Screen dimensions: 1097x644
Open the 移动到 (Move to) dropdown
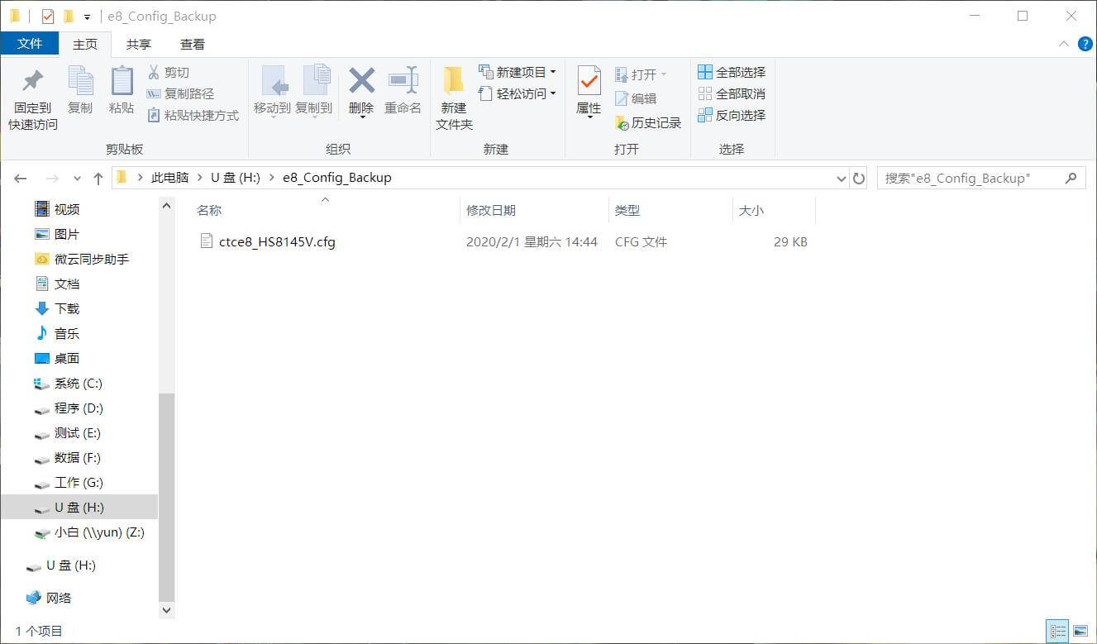coord(275,91)
